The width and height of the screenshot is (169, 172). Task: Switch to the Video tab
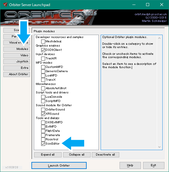tap(16, 55)
